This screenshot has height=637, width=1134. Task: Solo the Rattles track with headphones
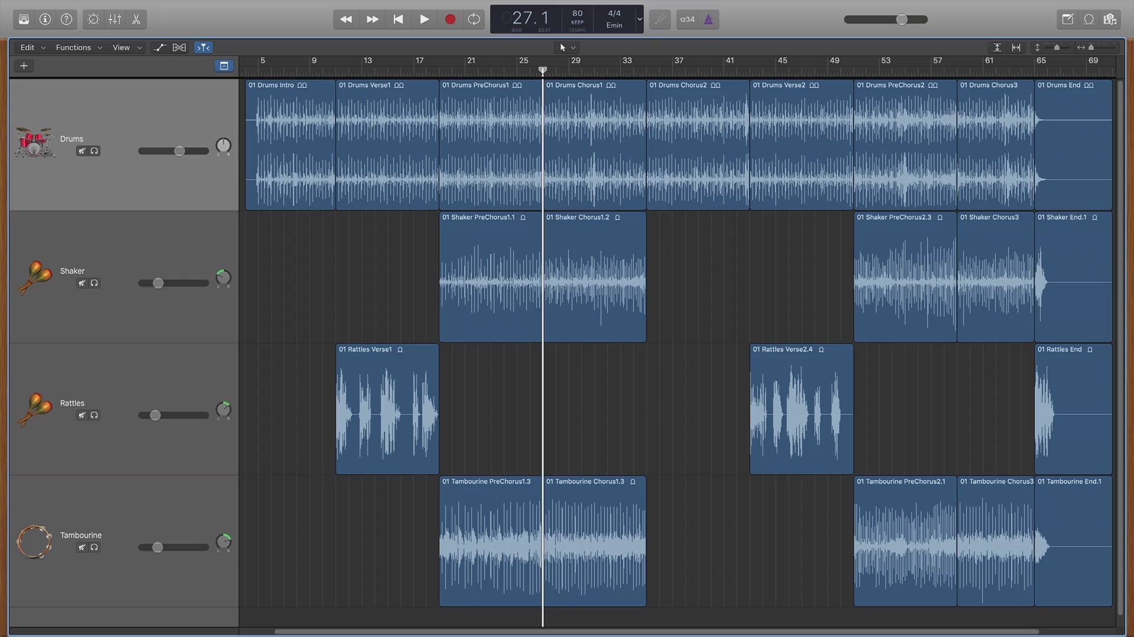coord(94,415)
